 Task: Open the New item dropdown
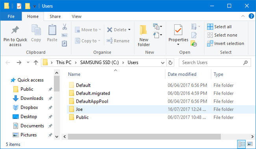[x=158, y=27]
